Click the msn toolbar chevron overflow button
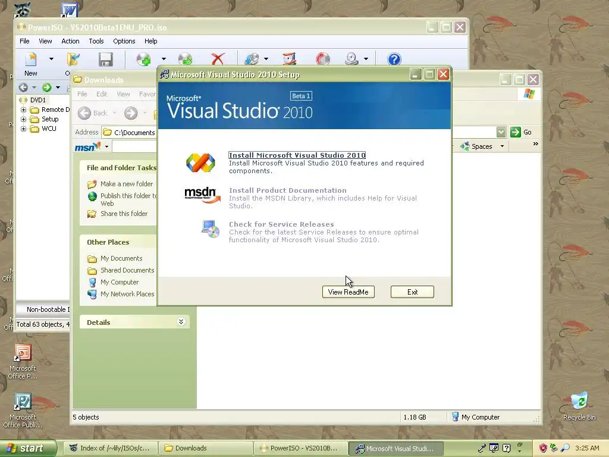The width and height of the screenshot is (609, 457). (536, 144)
